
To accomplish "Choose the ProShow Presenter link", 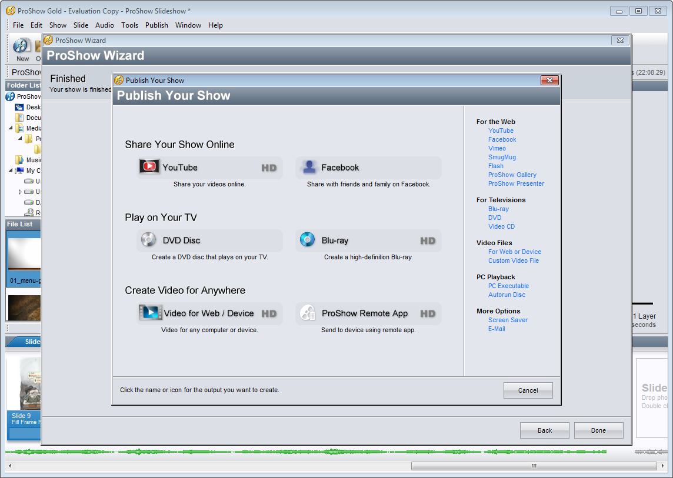I will click(517, 183).
